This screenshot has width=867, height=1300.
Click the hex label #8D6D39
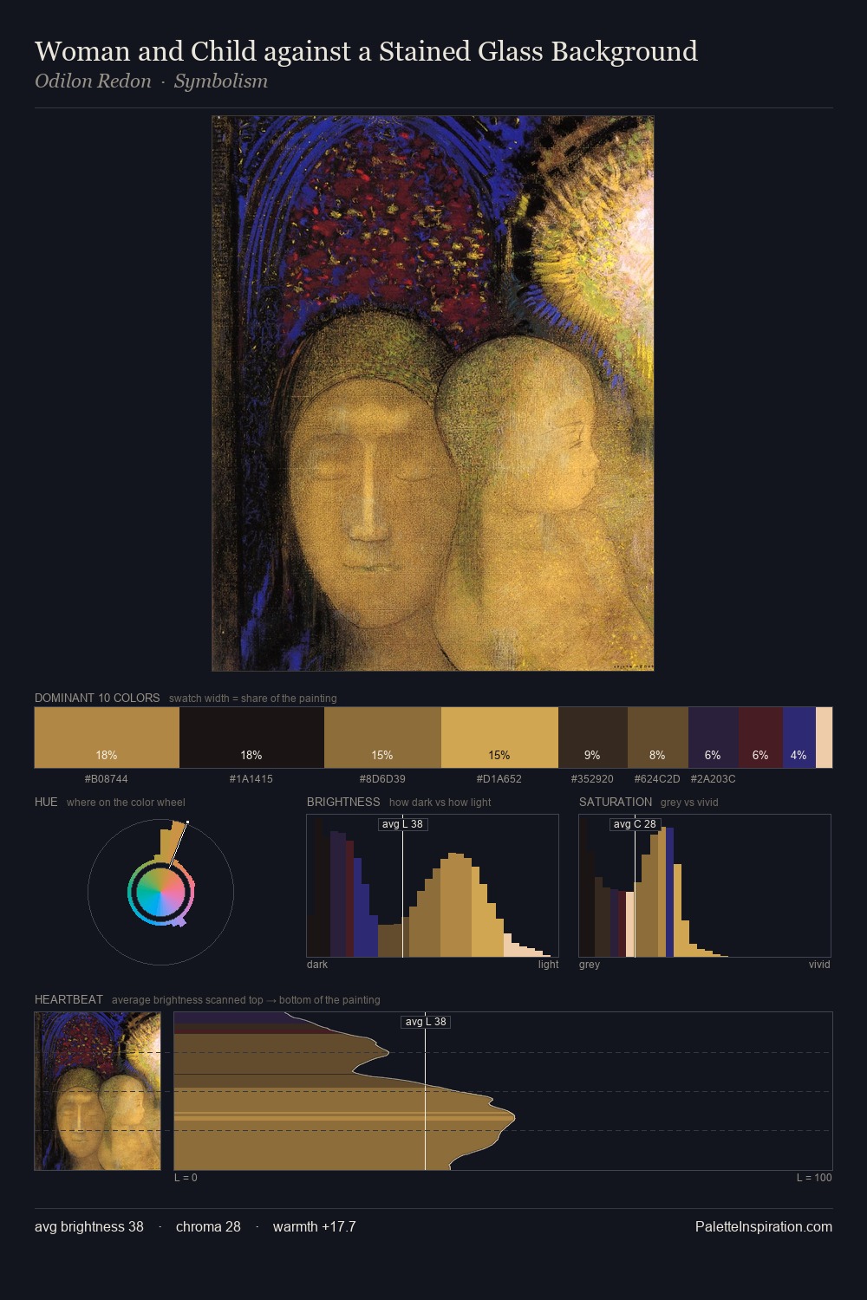coord(382,779)
